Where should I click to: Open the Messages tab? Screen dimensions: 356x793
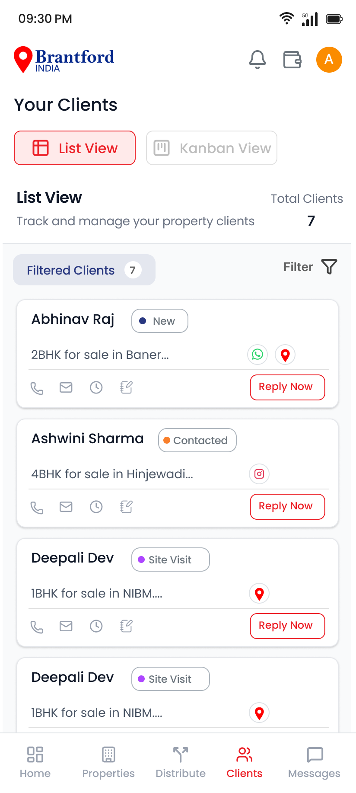click(314, 762)
